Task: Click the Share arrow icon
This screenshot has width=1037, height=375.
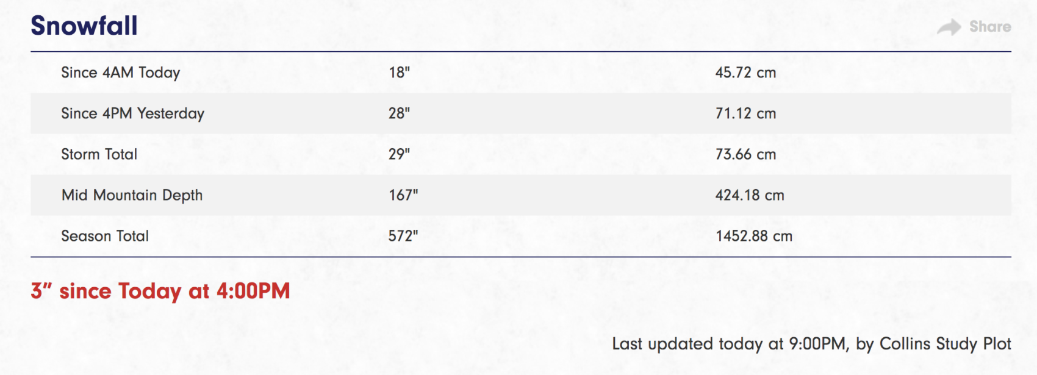Action: coord(949,27)
